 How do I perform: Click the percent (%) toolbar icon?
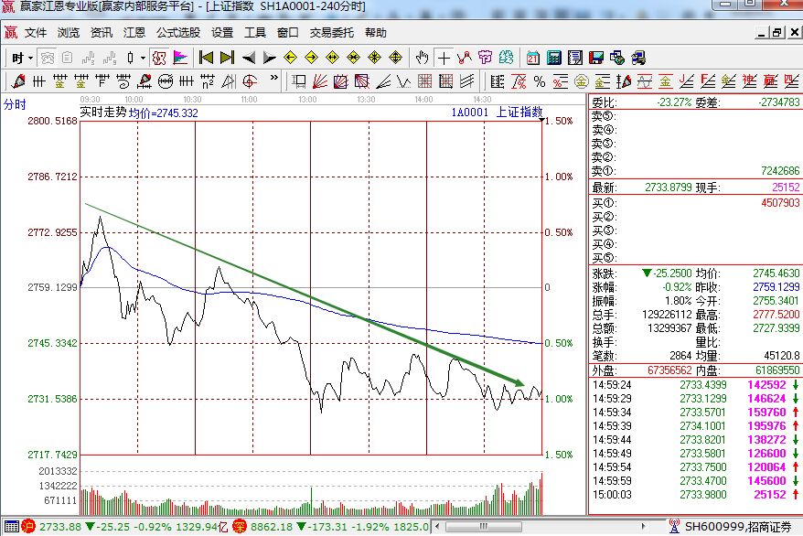coord(539,81)
